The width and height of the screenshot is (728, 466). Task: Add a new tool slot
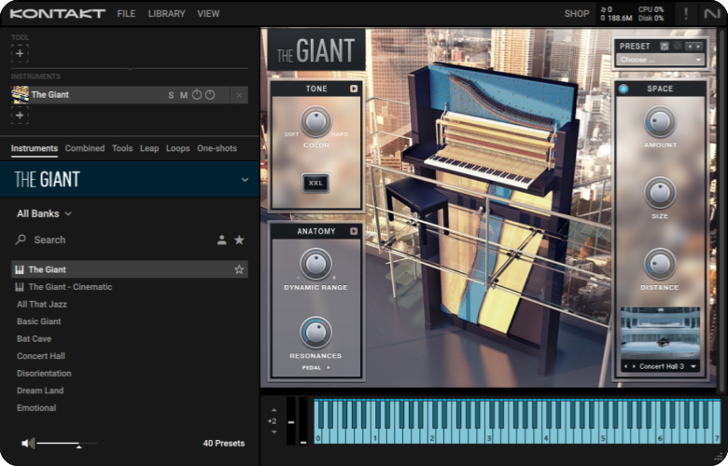20,53
